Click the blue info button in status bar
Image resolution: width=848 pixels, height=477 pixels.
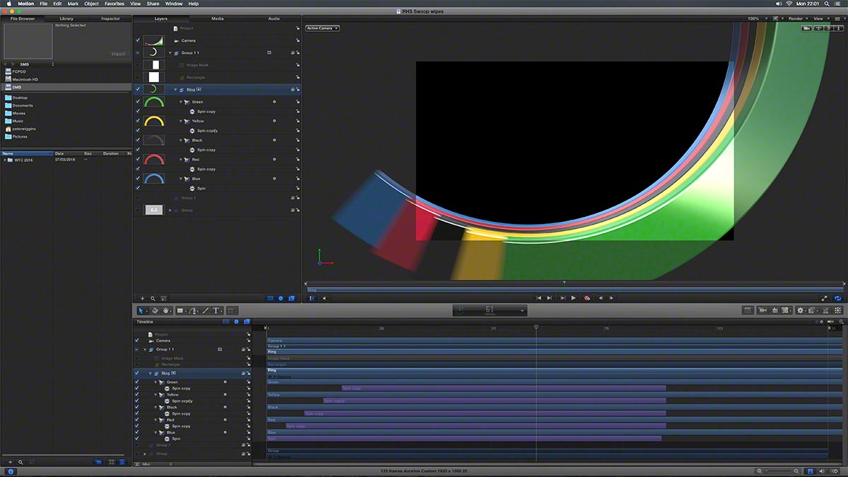(x=11, y=471)
